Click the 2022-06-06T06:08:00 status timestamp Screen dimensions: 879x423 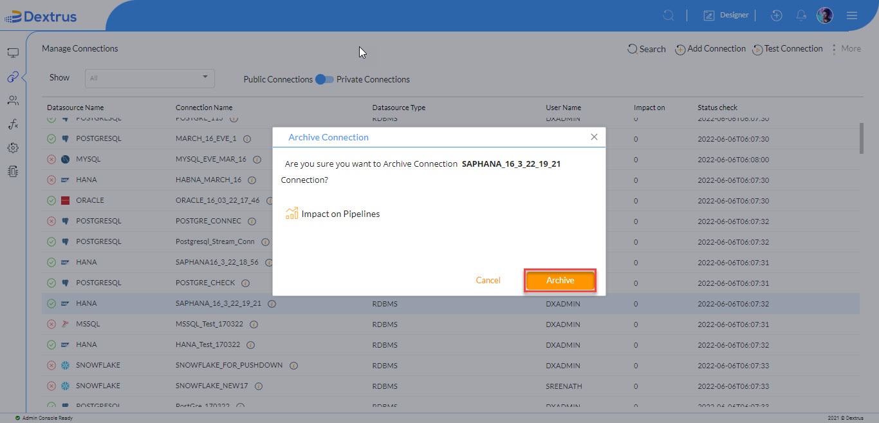733,159
